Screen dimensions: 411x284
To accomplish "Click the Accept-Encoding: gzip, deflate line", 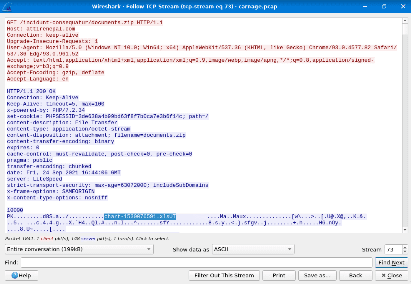I will pos(55,72).
